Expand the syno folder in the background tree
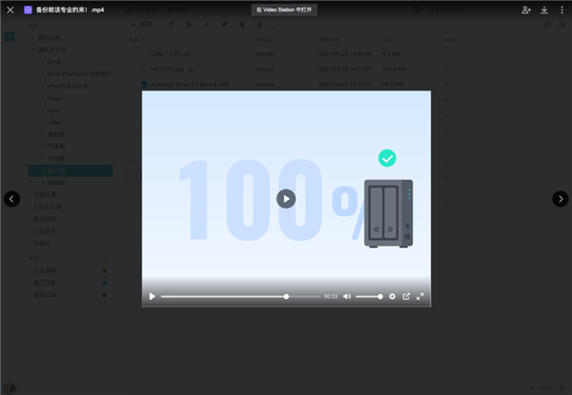This screenshot has height=395, width=572. click(x=43, y=110)
